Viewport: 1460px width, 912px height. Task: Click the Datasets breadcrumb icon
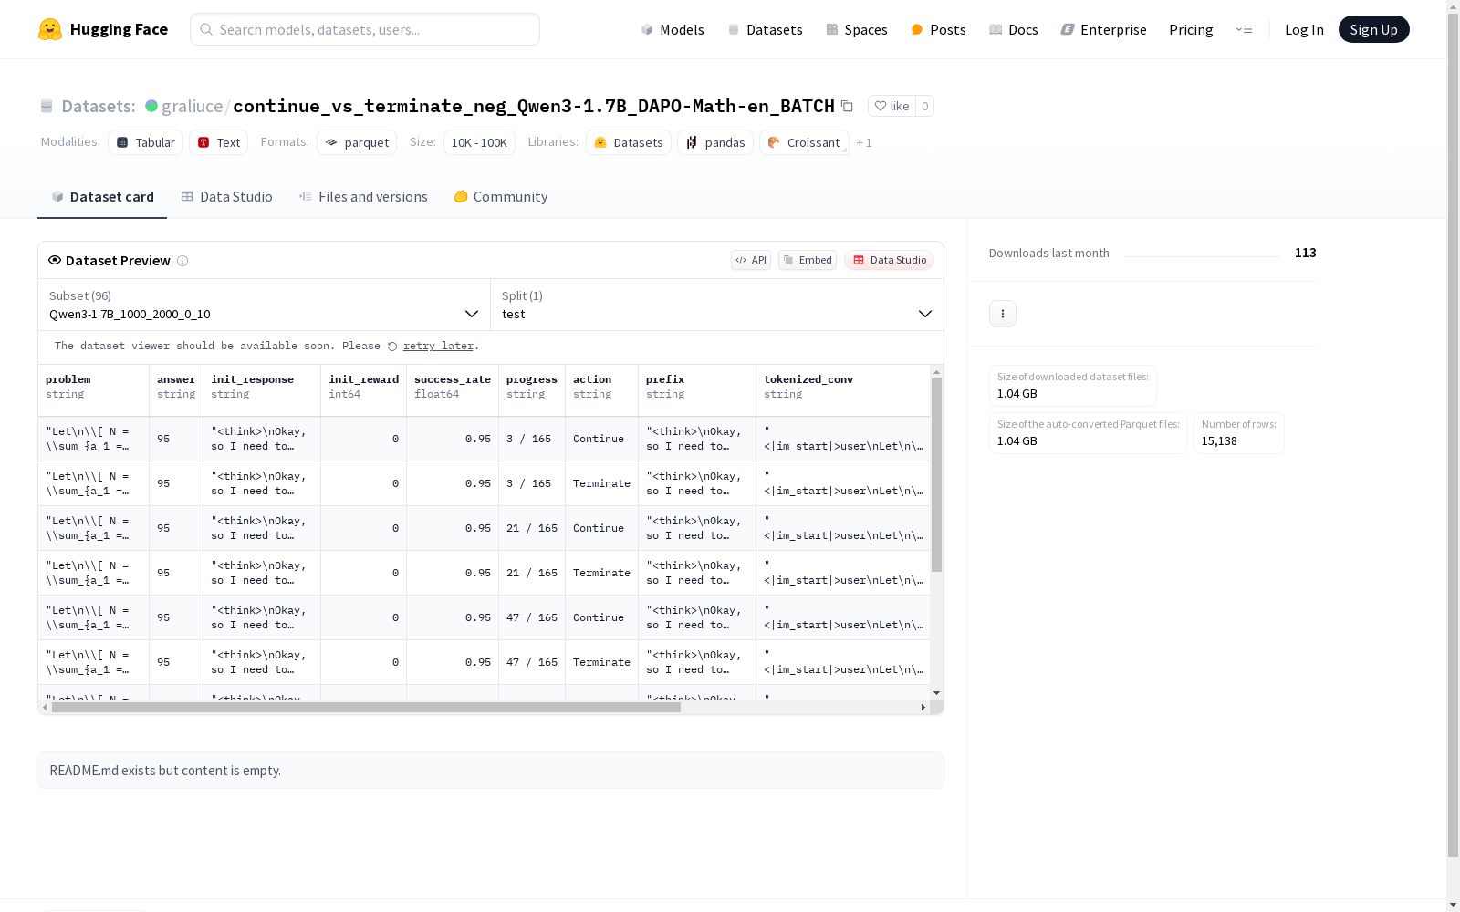pos(47,106)
